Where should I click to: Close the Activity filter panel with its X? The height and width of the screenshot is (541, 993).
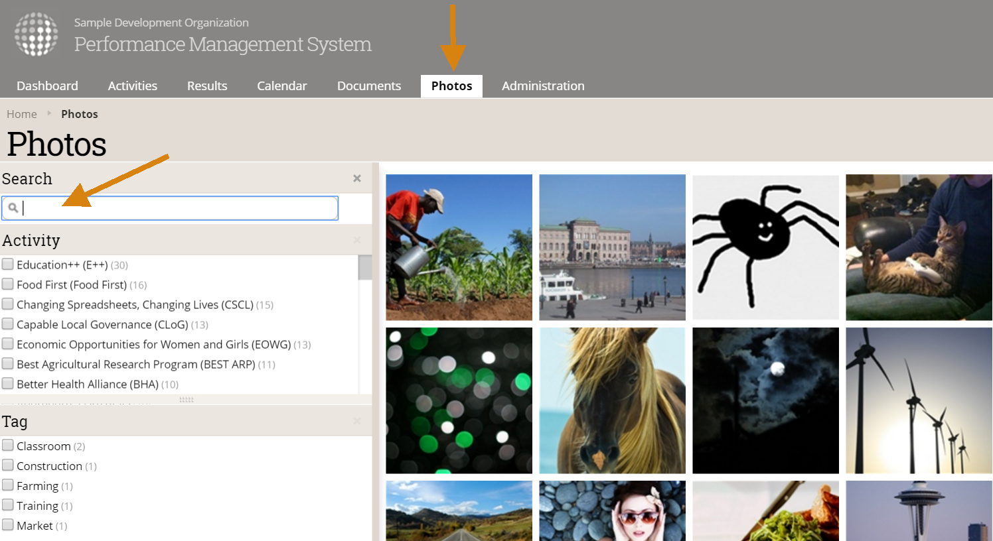357,240
